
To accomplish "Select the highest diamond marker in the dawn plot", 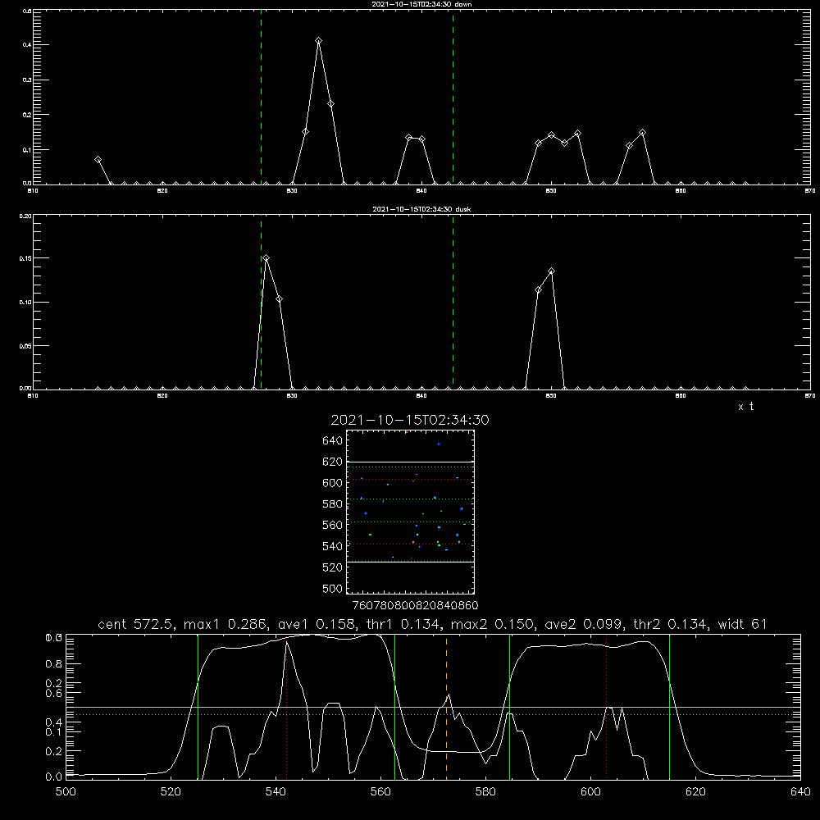I will [x=318, y=41].
